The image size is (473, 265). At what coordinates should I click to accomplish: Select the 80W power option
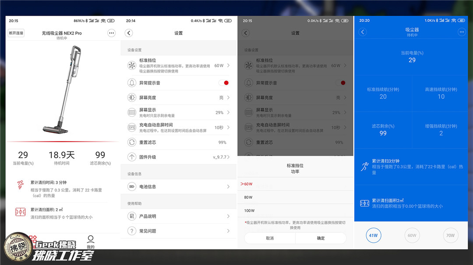[295, 197]
